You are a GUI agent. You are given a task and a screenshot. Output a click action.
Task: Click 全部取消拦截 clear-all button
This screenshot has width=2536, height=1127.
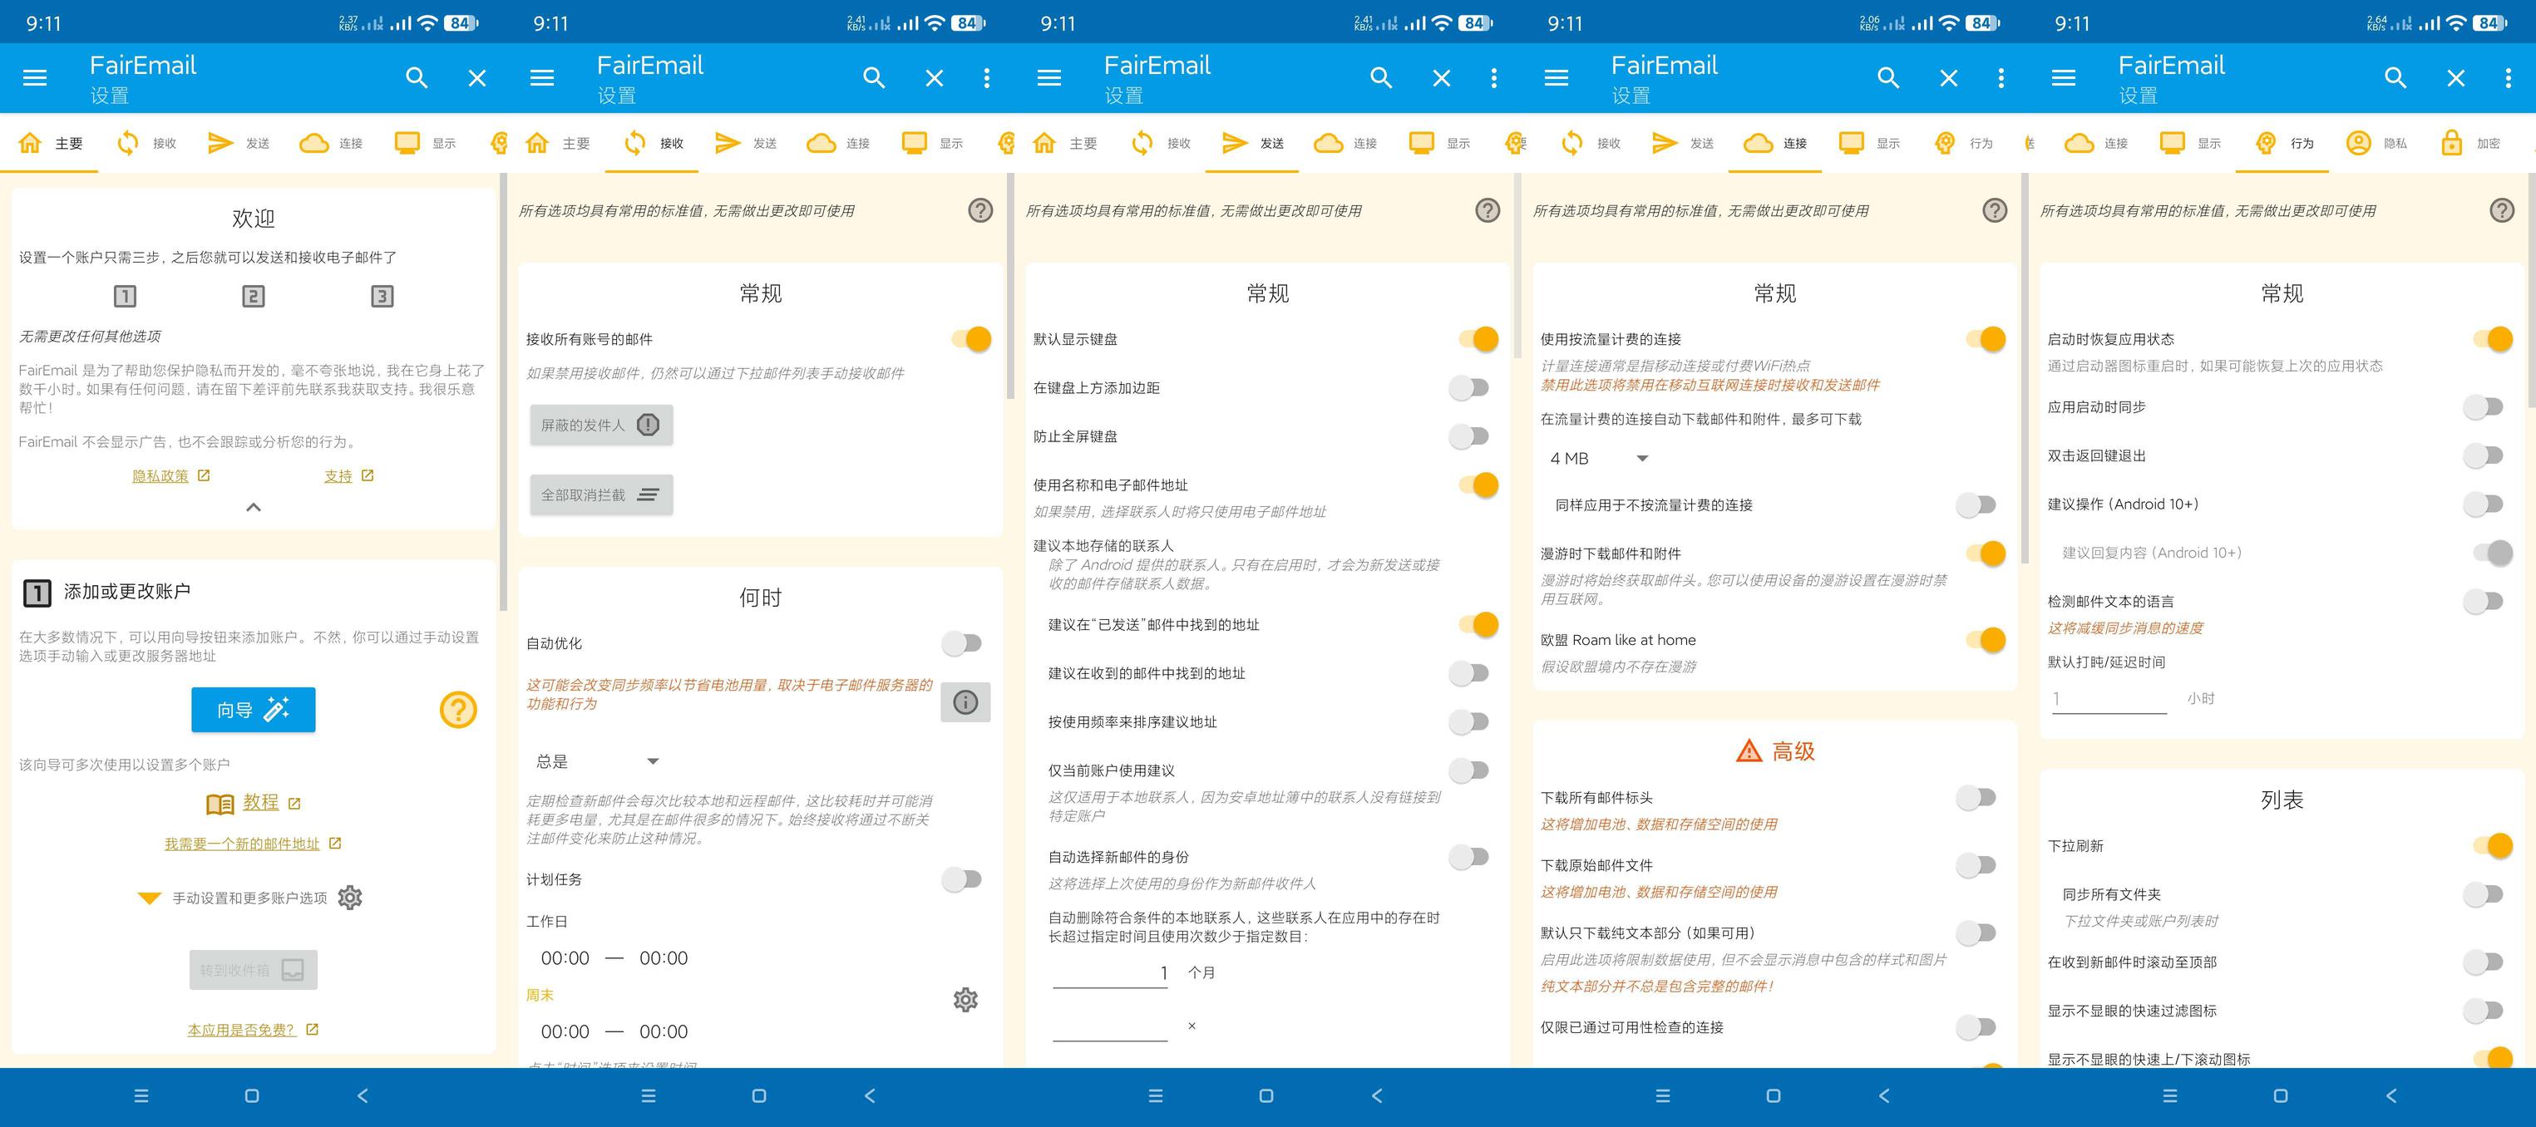coord(600,495)
